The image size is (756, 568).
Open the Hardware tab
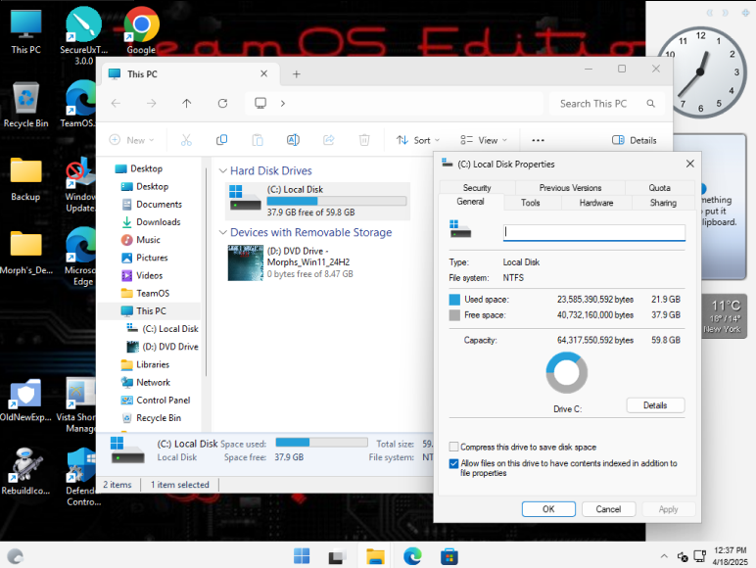(x=596, y=203)
